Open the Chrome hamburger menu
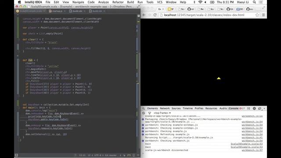 click(263, 15)
